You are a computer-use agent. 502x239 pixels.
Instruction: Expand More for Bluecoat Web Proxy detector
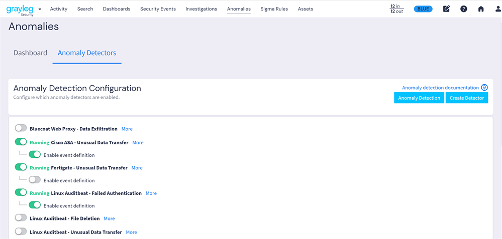(x=127, y=129)
